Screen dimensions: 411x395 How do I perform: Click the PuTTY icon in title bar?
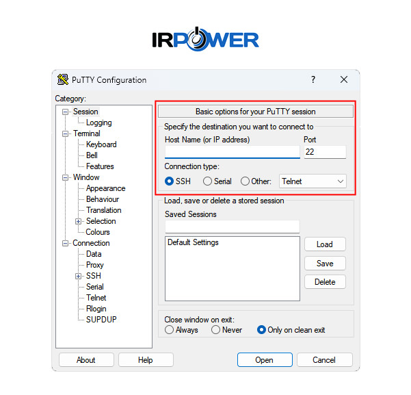point(63,79)
